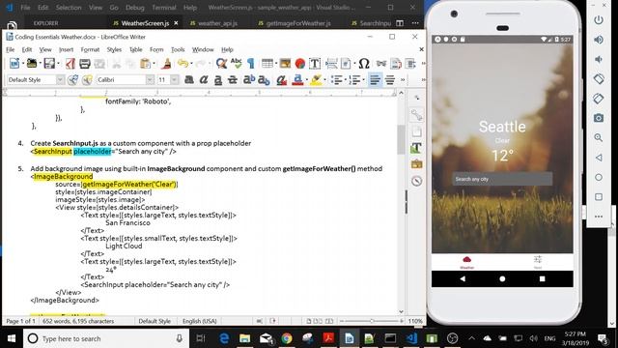Open Undo history dropdown arrow
Screen dimensions: 618x348
click(x=191, y=64)
